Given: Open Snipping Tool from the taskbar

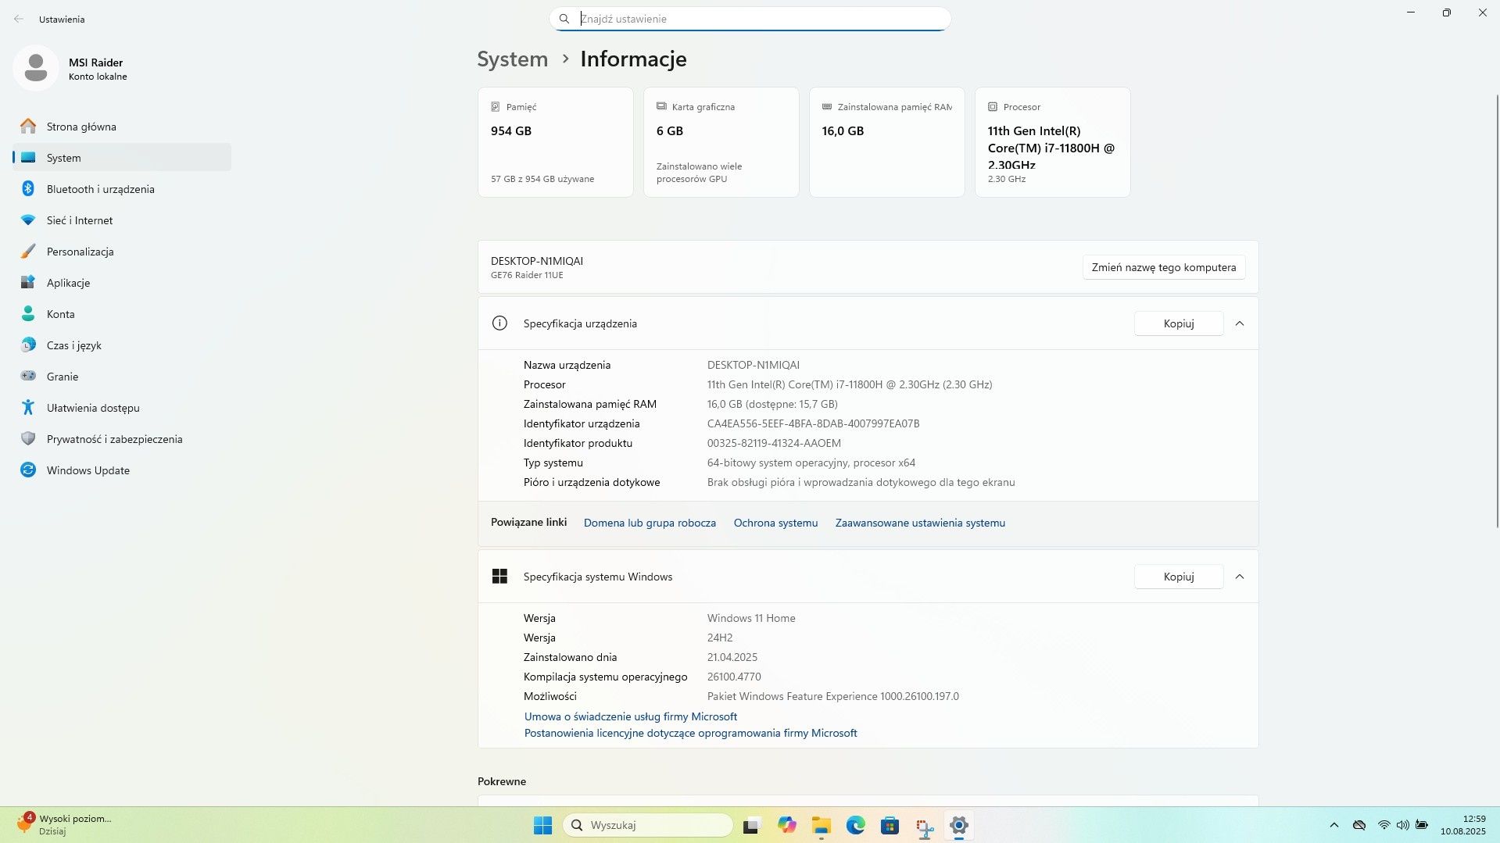Looking at the screenshot, I should [925, 826].
